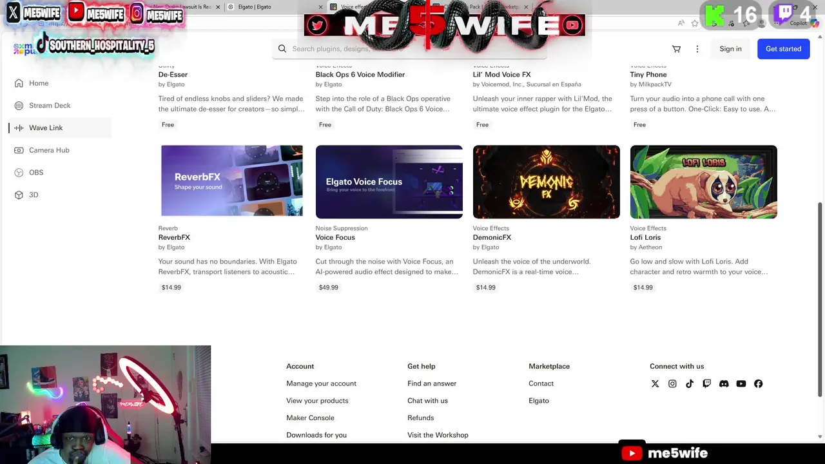Open the Facebook footer icon
This screenshot has height=464, width=825.
(758, 383)
